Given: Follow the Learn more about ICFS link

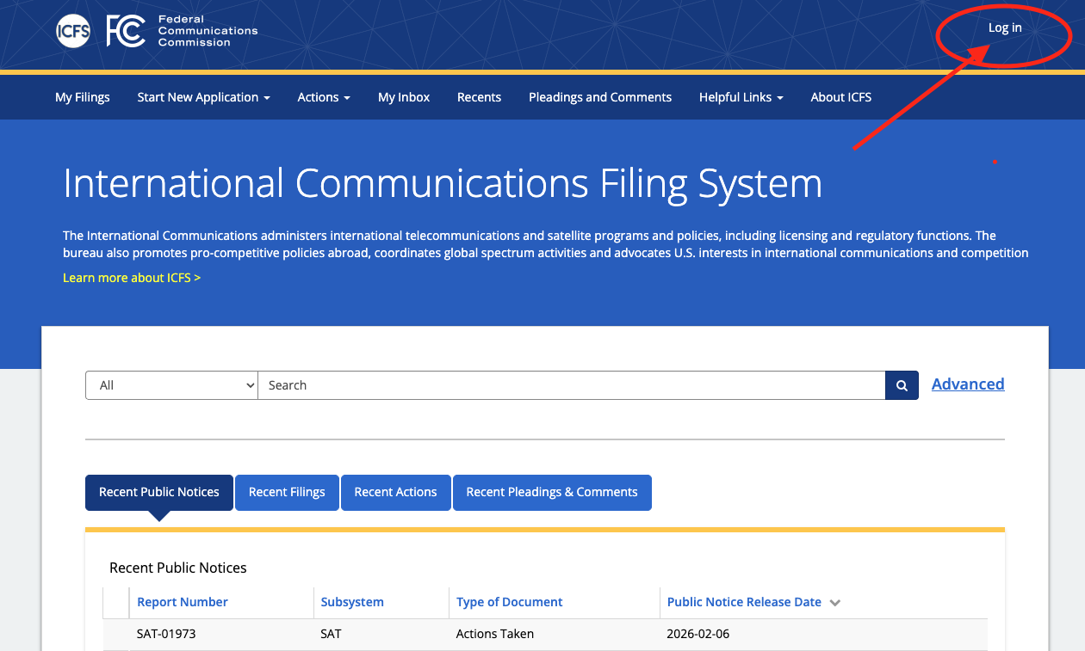Looking at the screenshot, I should tap(132, 278).
